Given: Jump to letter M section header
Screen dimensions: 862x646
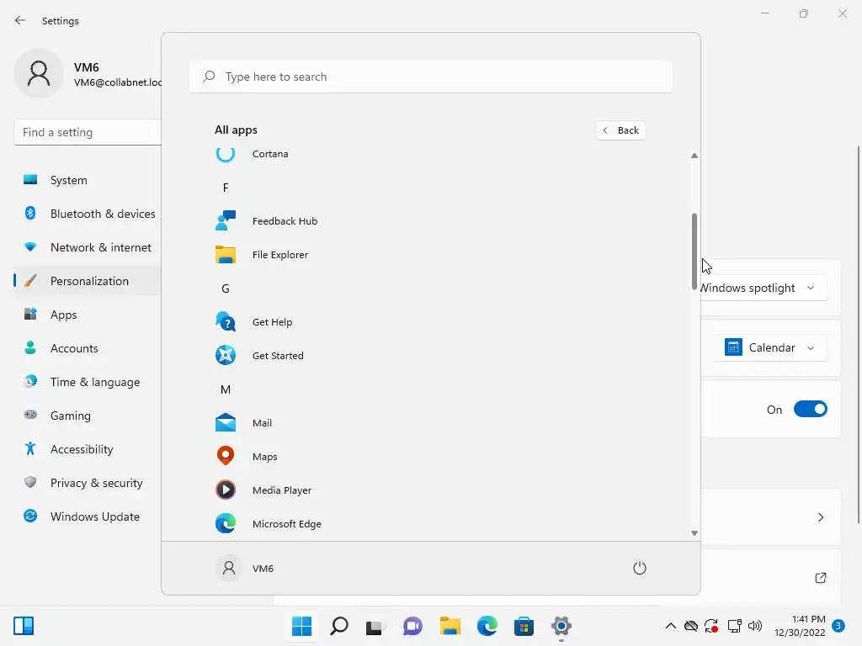Looking at the screenshot, I should click(x=226, y=389).
